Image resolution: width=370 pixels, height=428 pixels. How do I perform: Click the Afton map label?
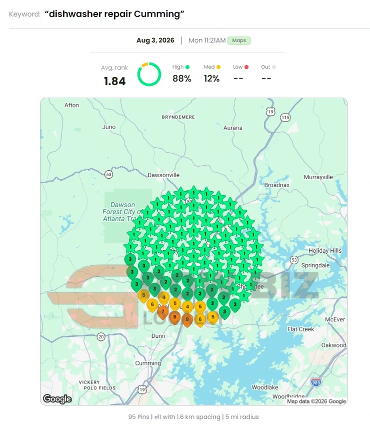click(71, 105)
